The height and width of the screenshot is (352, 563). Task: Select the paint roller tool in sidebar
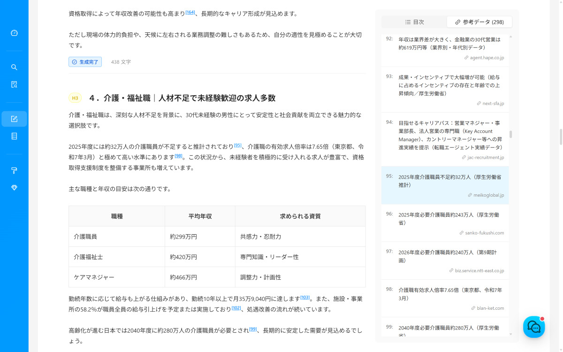click(14, 170)
